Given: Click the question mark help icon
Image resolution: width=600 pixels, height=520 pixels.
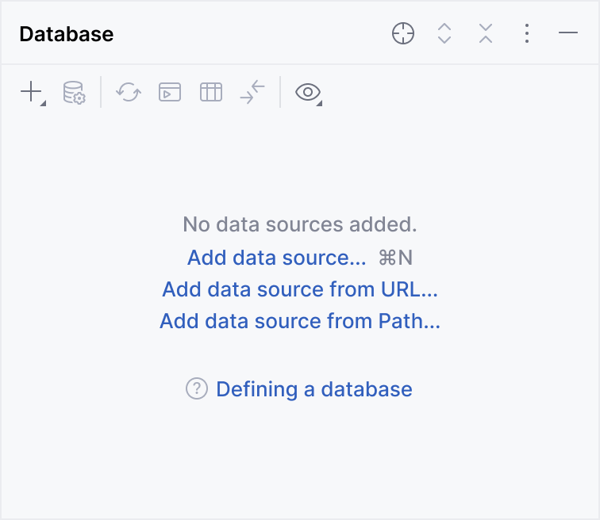Looking at the screenshot, I should (197, 389).
